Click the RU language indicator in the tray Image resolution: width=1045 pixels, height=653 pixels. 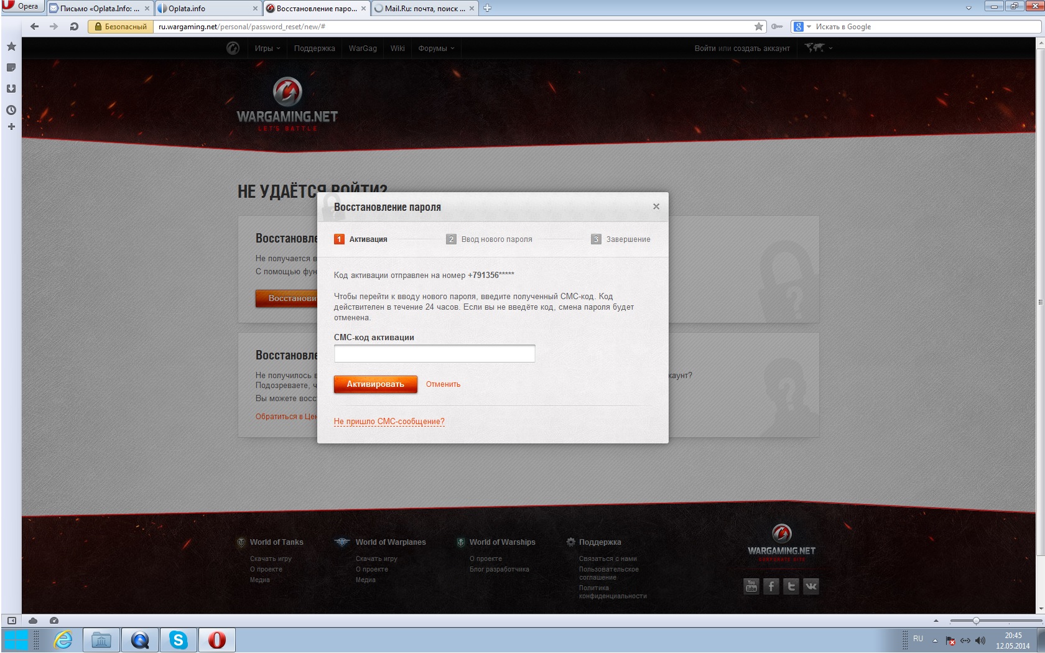[x=918, y=639]
